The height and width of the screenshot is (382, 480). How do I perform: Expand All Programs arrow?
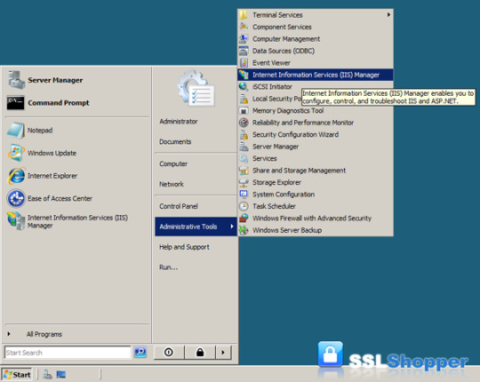tap(9, 334)
